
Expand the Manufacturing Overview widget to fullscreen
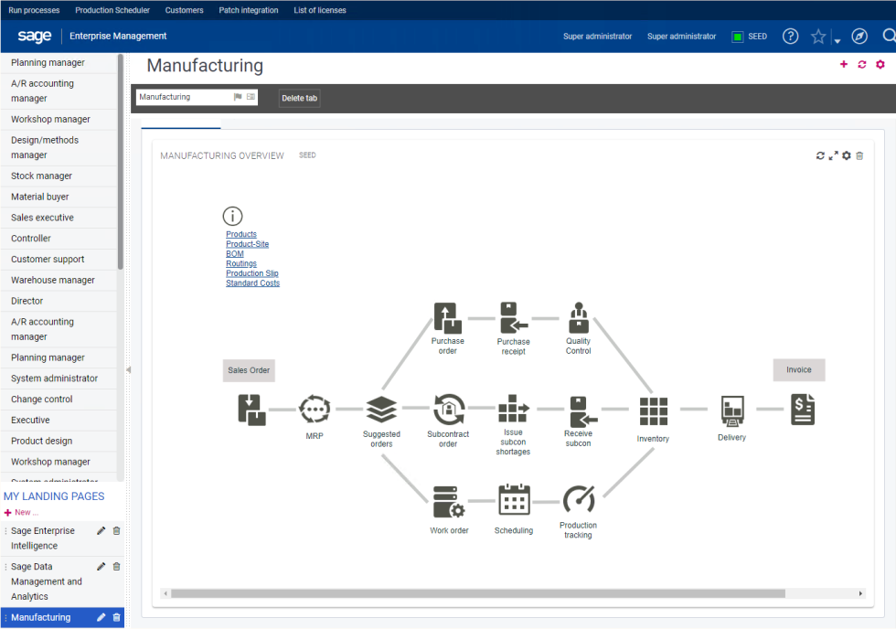click(833, 155)
